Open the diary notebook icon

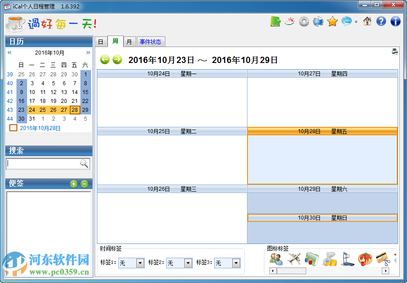(275, 21)
